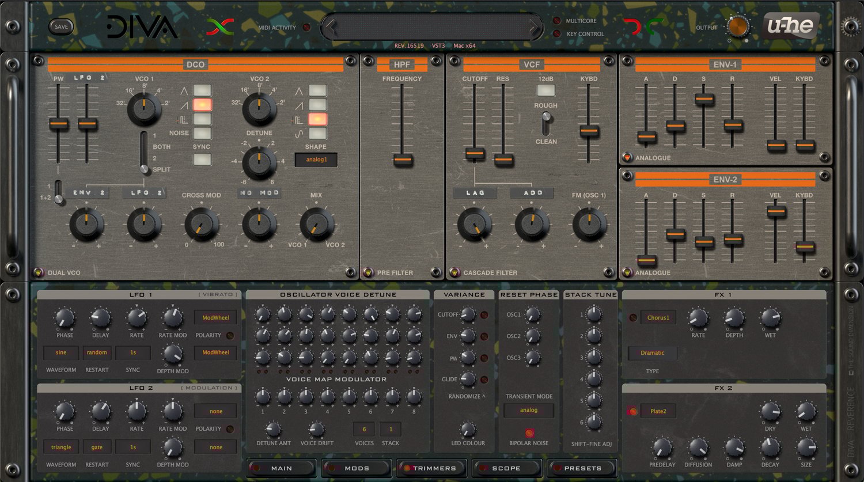Open the NO MOD source selector in DCO

259,193
